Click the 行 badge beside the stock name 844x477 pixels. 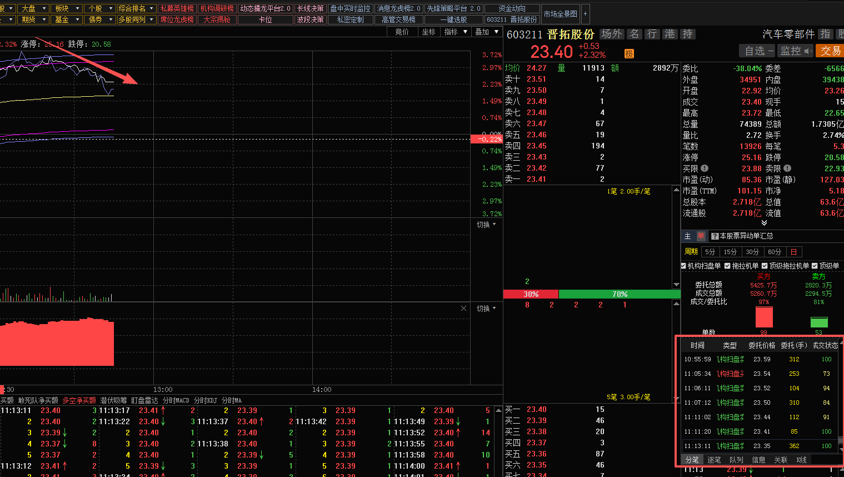click(652, 34)
